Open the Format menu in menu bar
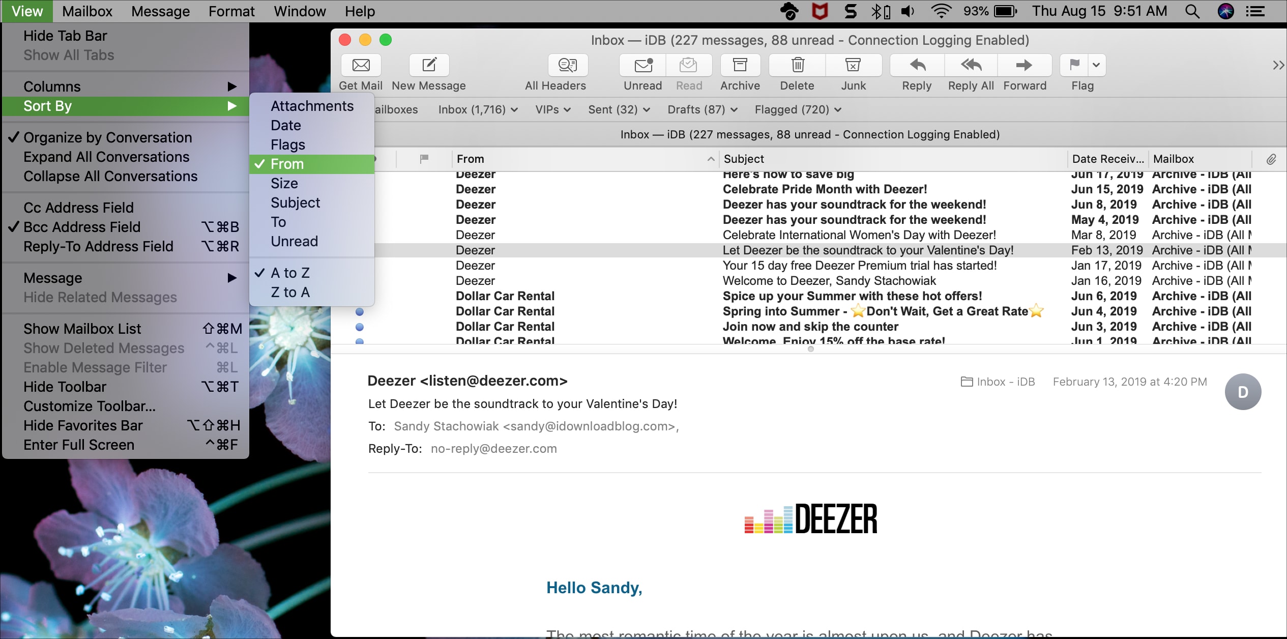The image size is (1287, 639). pos(231,11)
